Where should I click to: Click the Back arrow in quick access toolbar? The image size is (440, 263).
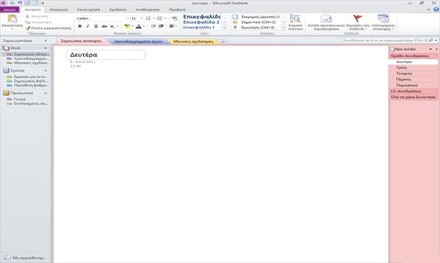(12, 3)
